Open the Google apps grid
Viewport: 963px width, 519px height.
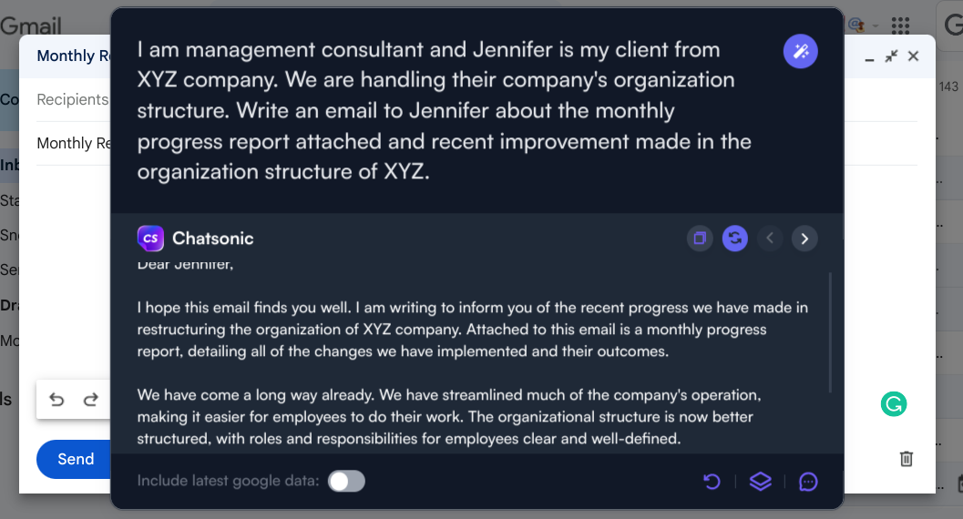point(900,25)
